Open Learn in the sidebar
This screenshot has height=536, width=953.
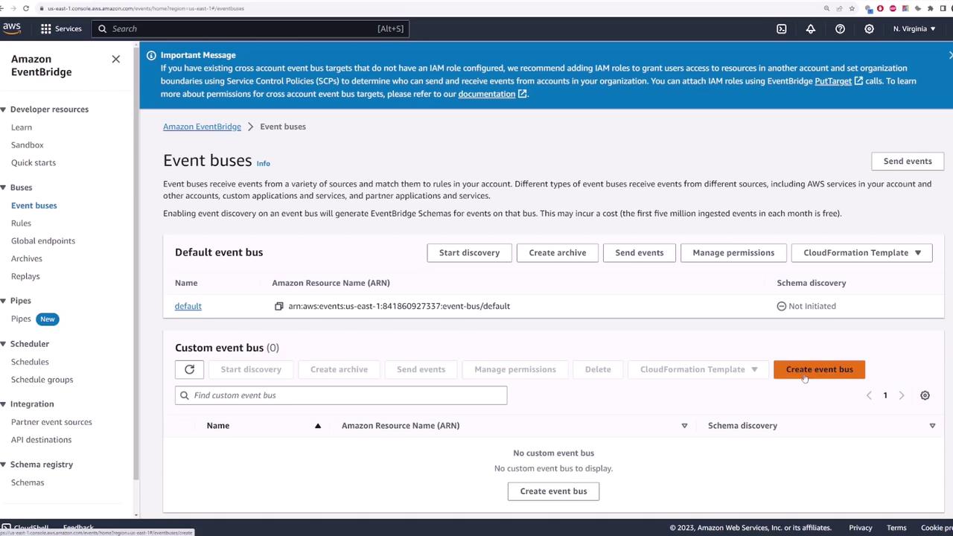[22, 127]
